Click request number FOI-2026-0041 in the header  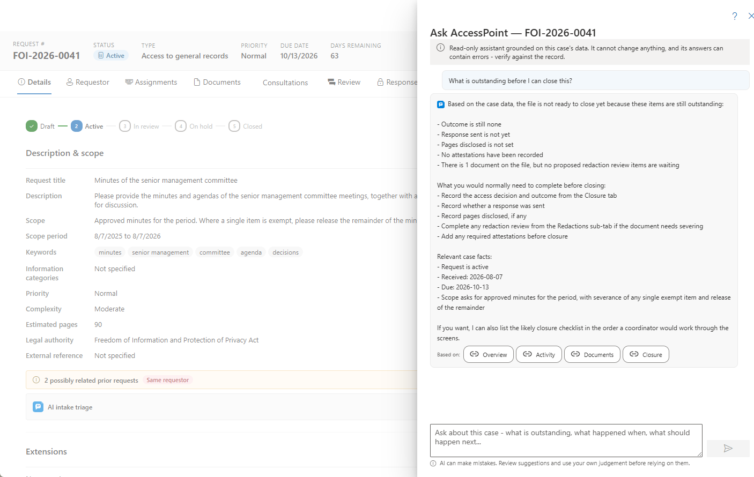pos(47,56)
